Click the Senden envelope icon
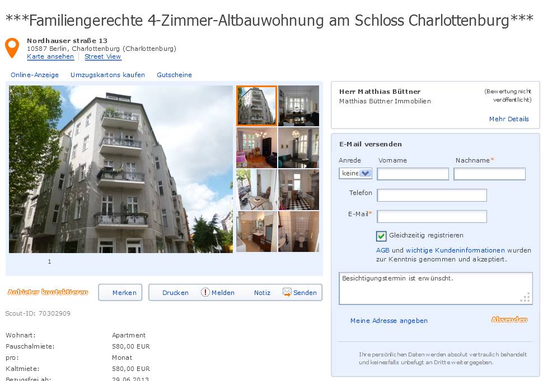 (x=287, y=292)
